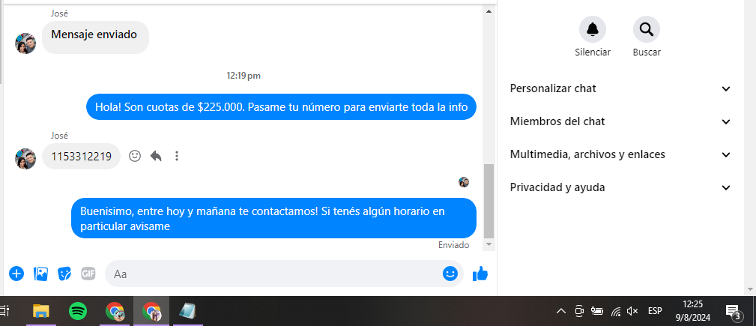Image resolution: width=756 pixels, height=326 pixels.
Task: Search in conversation with Buscar
Action: coord(647,29)
